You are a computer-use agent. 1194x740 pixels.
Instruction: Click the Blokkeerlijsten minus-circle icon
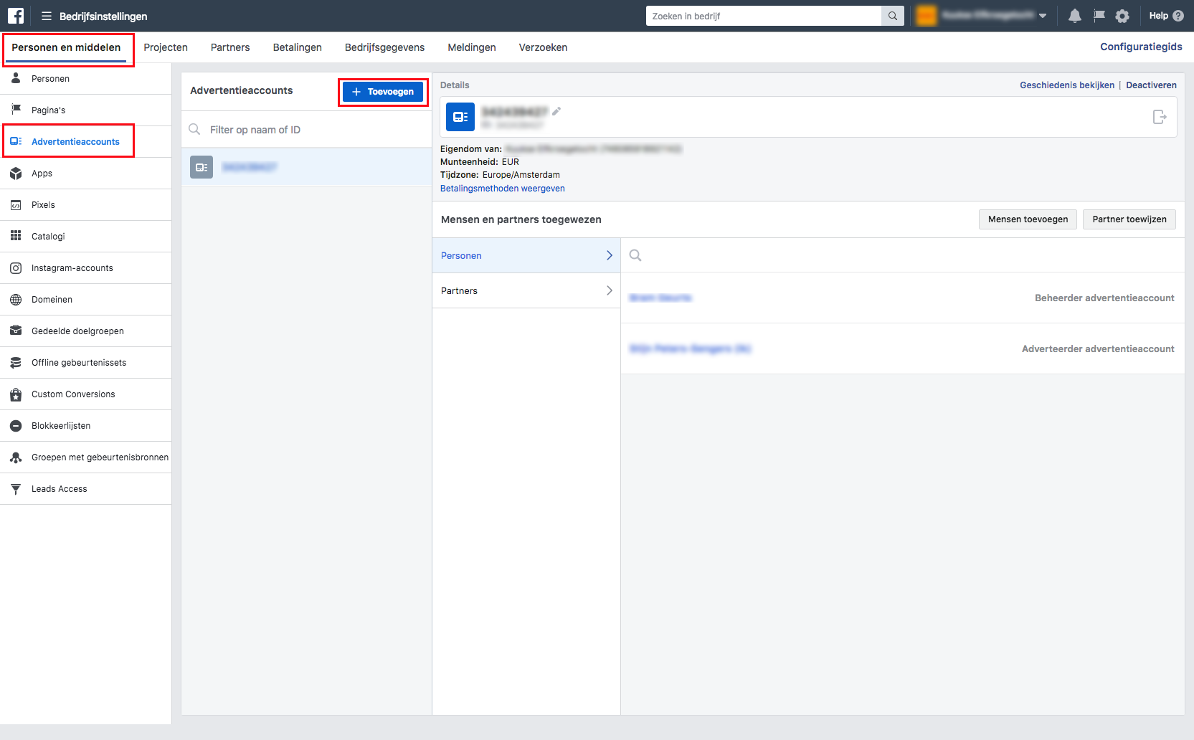(16, 425)
